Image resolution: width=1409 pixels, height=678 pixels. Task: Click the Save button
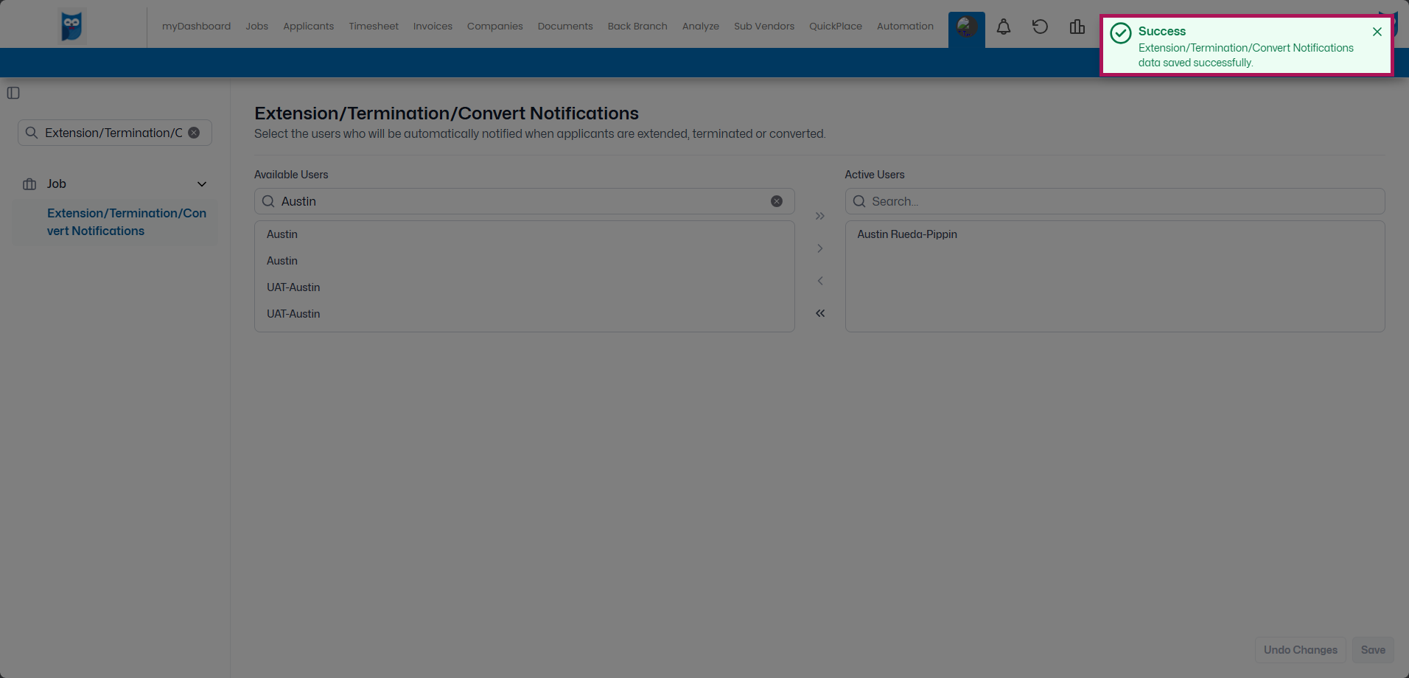(x=1371, y=650)
